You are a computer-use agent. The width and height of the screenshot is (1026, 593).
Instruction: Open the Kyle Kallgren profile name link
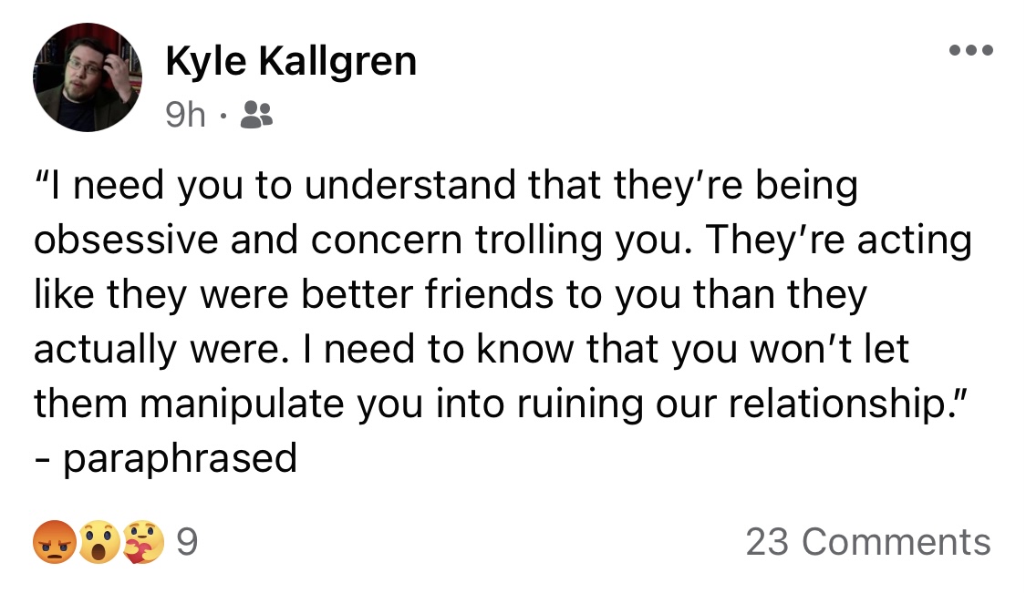pyautogui.click(x=291, y=61)
